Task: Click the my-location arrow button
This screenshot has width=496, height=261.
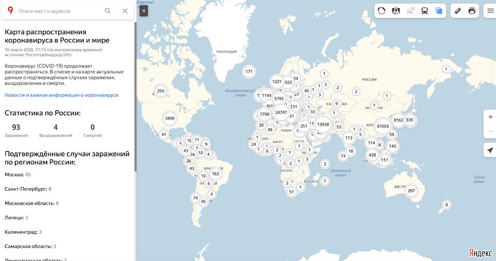Action: (x=490, y=150)
